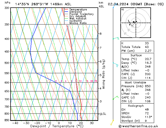Click the 'km ASL' unit label
The width and height of the screenshot is (166, 128).
[x=101, y=4]
